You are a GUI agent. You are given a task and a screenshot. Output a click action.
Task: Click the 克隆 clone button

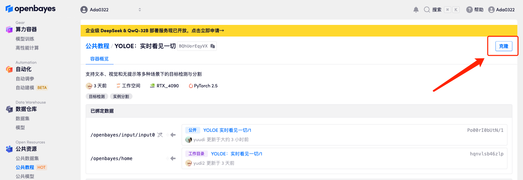pos(504,46)
